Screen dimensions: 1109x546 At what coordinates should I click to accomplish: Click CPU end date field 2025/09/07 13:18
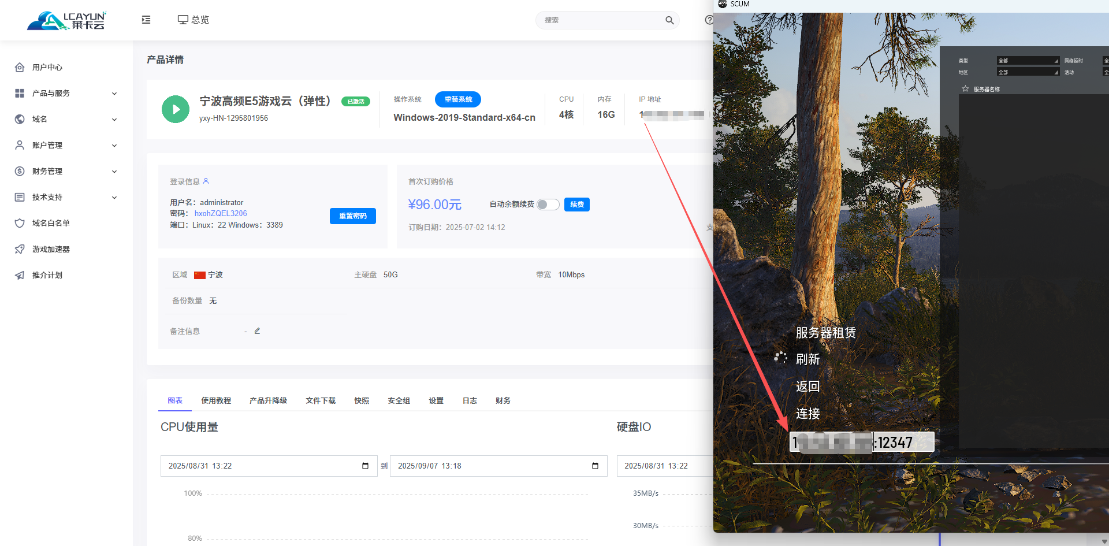point(498,466)
